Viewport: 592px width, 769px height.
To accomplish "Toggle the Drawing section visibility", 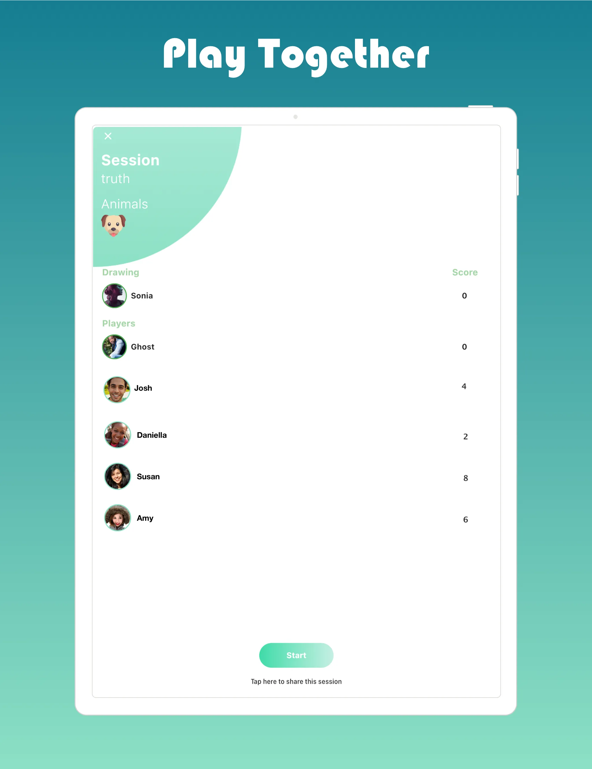I will [x=119, y=272].
